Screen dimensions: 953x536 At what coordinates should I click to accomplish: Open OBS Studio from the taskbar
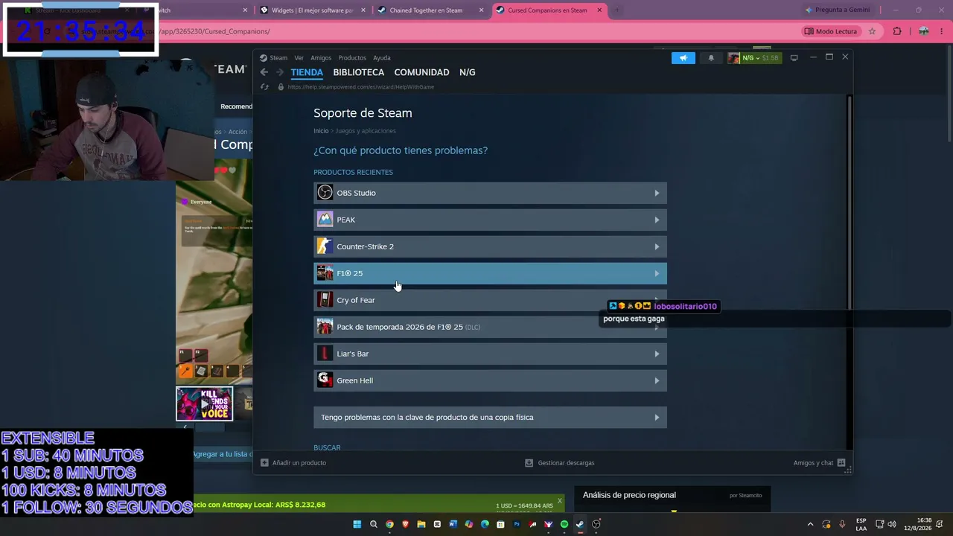click(x=596, y=524)
